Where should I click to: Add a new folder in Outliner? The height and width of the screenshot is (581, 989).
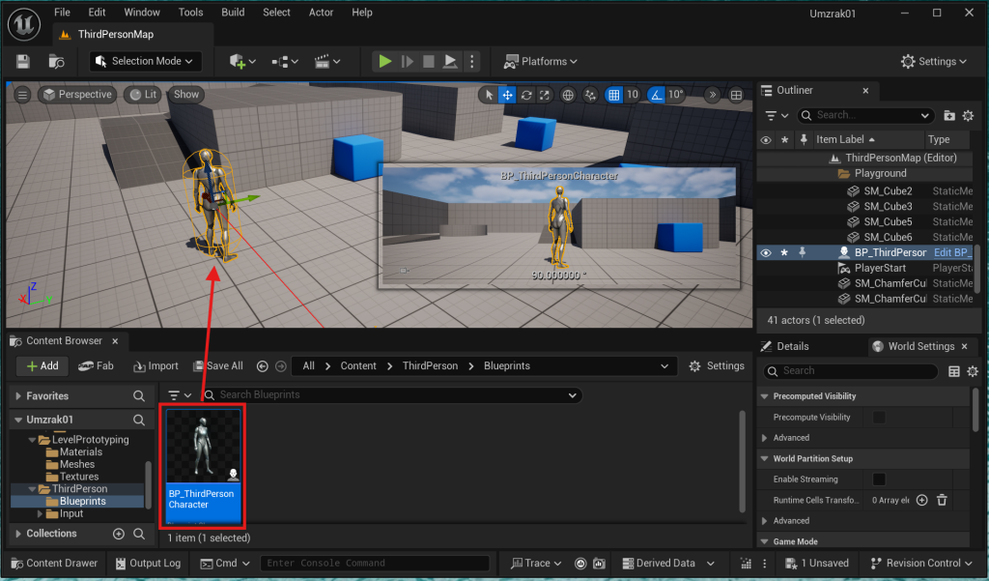pyautogui.click(x=948, y=116)
